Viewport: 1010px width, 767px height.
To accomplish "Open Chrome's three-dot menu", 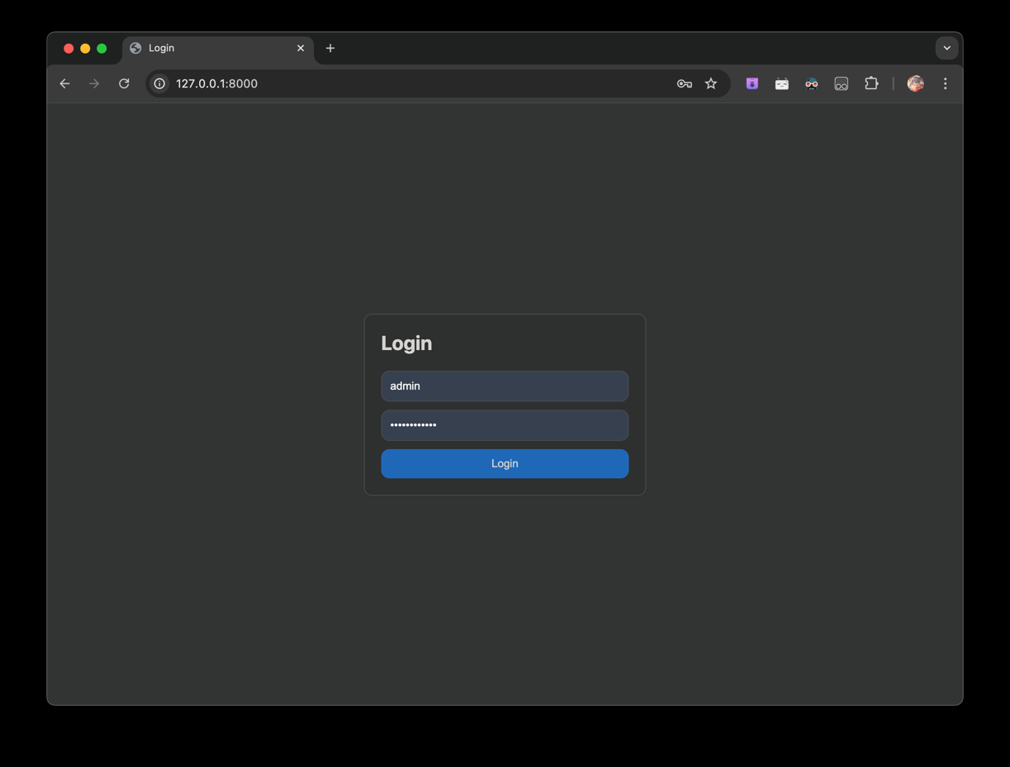I will pos(946,83).
